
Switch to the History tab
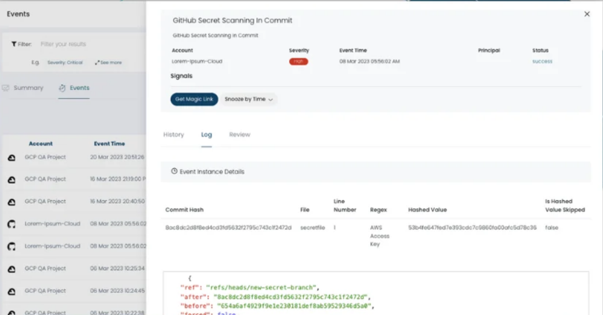coord(174,134)
